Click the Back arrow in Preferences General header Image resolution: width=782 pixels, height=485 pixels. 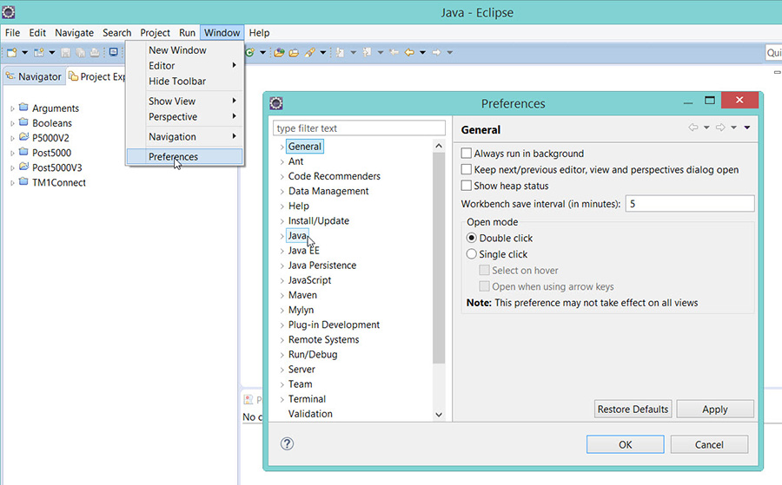693,128
